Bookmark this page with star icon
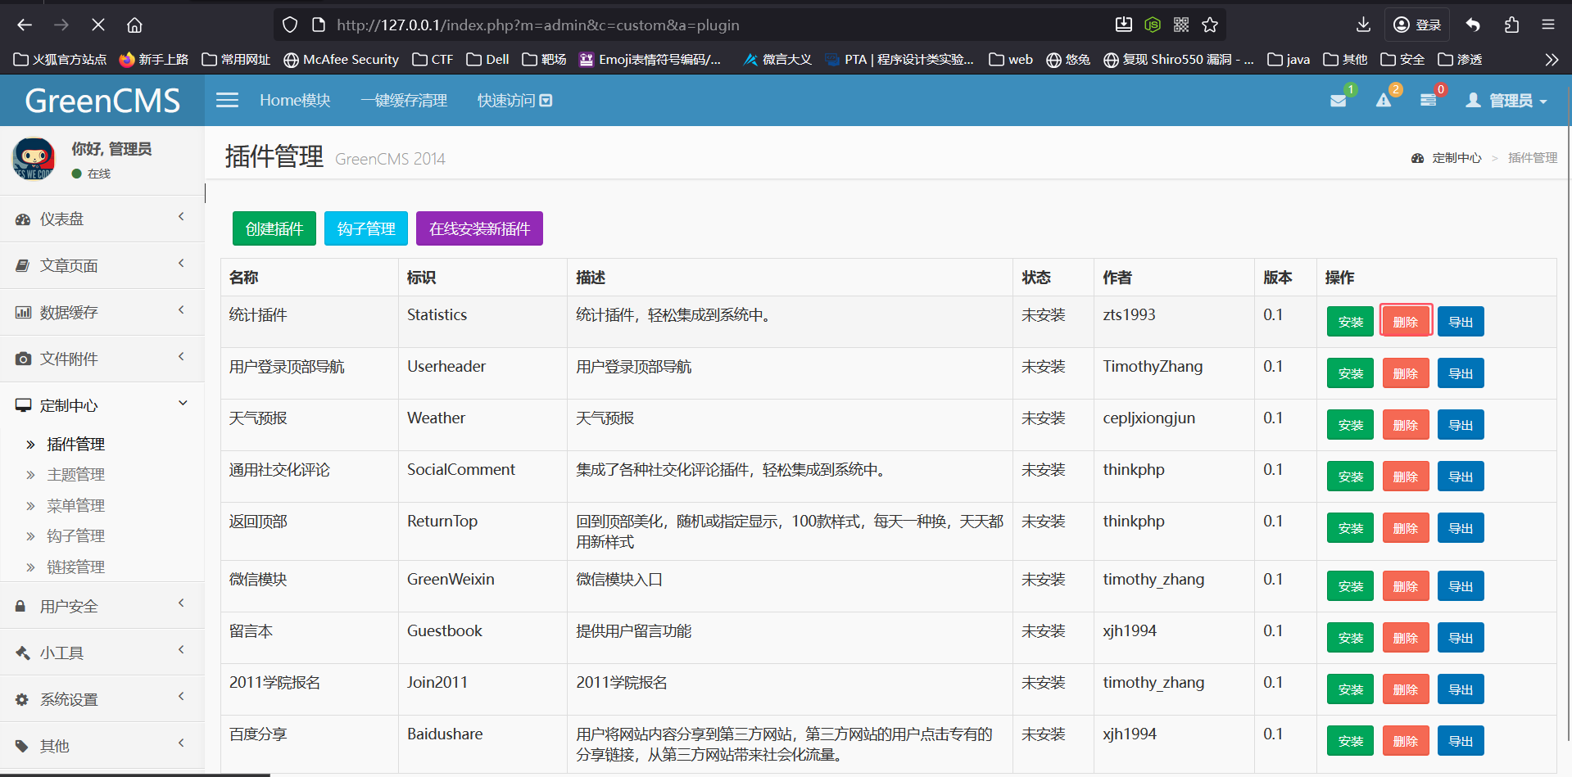The image size is (1572, 777). click(1210, 25)
